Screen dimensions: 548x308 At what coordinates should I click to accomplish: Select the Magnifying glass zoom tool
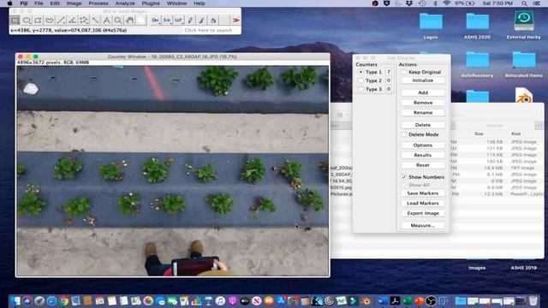click(x=118, y=21)
